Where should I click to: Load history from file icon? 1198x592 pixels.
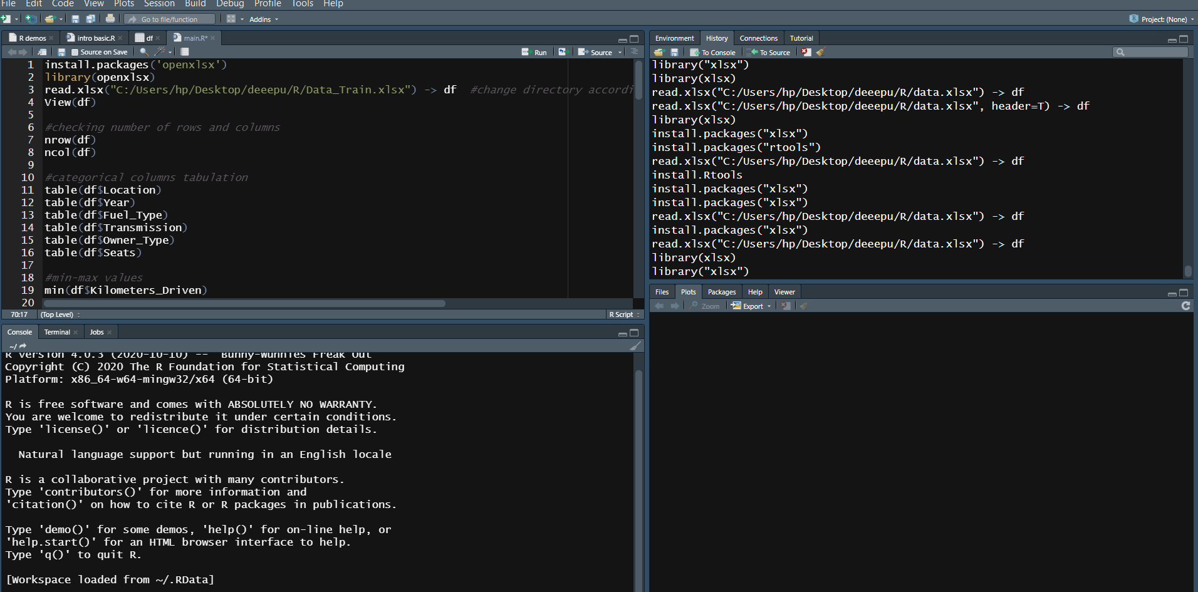tap(659, 52)
